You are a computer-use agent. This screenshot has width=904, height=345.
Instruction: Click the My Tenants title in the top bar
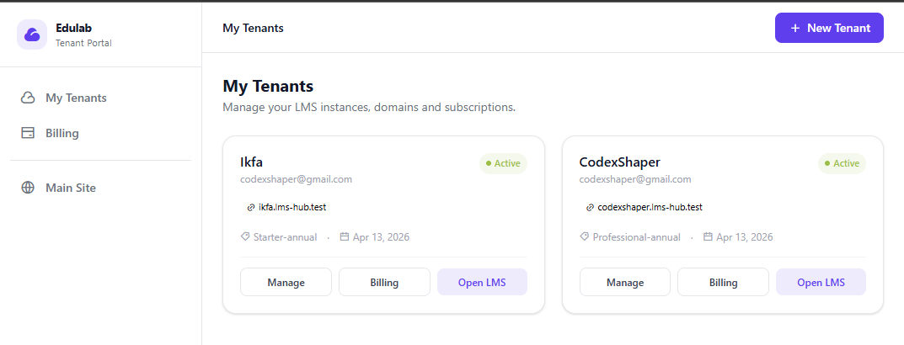click(253, 28)
